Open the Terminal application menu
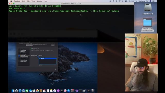The width and height of the screenshot is (165, 93). pyautogui.click(x=17, y=1)
